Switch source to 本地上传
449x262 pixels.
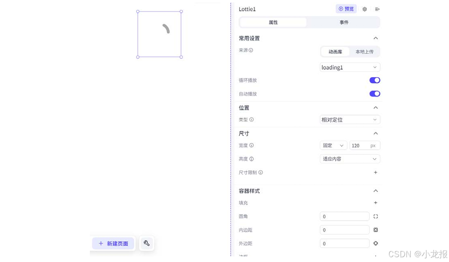364,51
